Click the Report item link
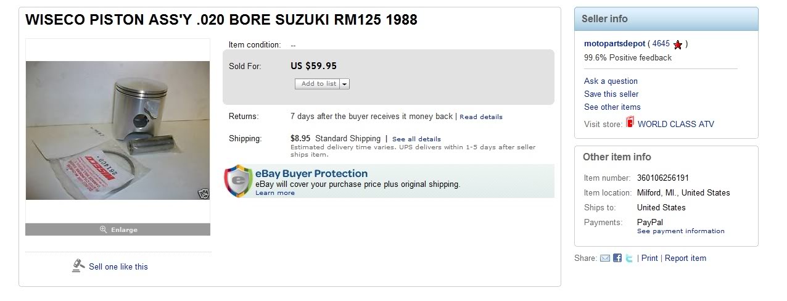 pyautogui.click(x=685, y=258)
